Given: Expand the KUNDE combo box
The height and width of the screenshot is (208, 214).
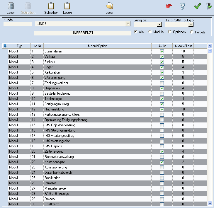Looking at the screenshot, I should (128, 24).
